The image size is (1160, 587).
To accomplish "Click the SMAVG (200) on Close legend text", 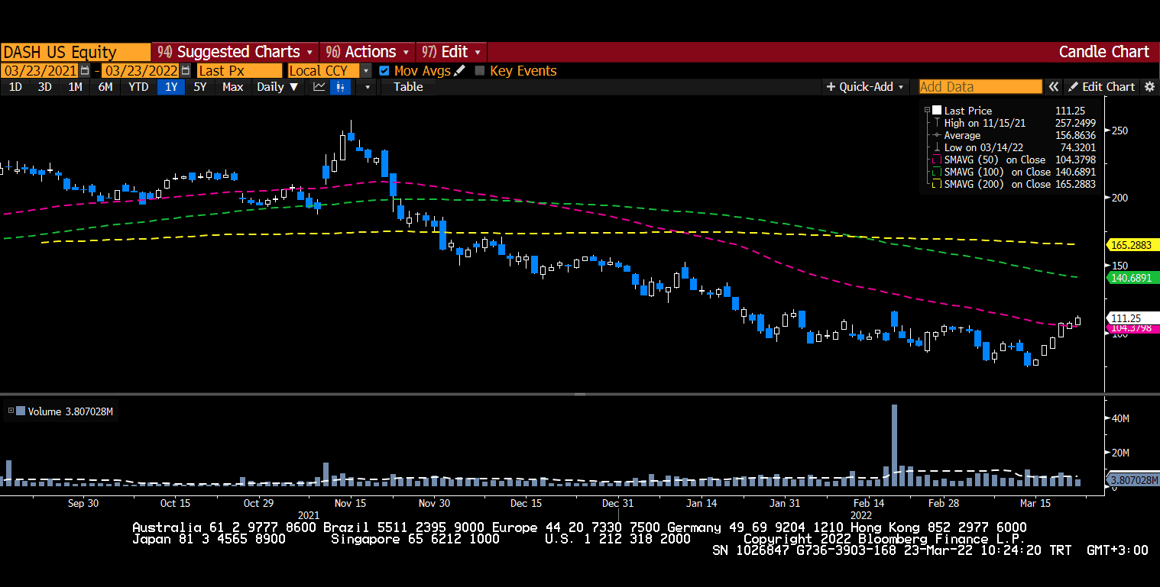I will pos(997,184).
